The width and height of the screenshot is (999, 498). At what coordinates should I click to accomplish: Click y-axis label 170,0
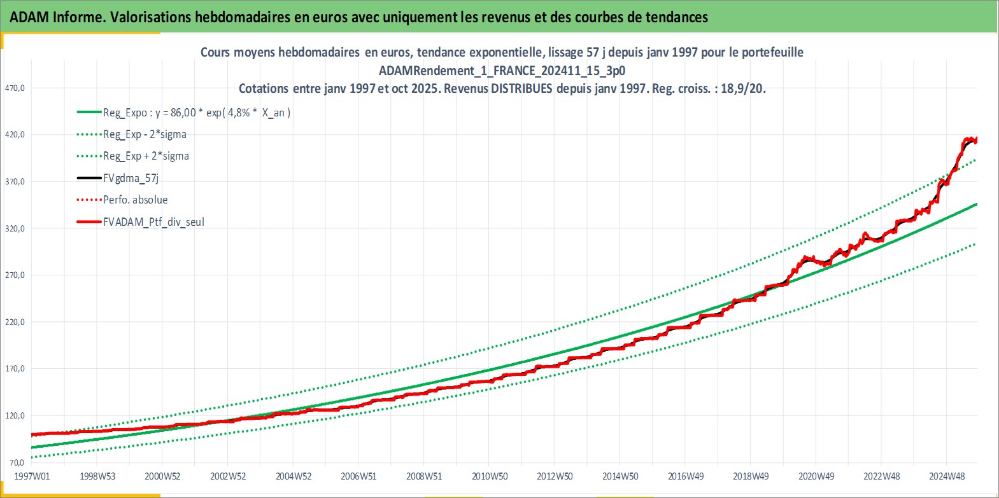(x=15, y=368)
